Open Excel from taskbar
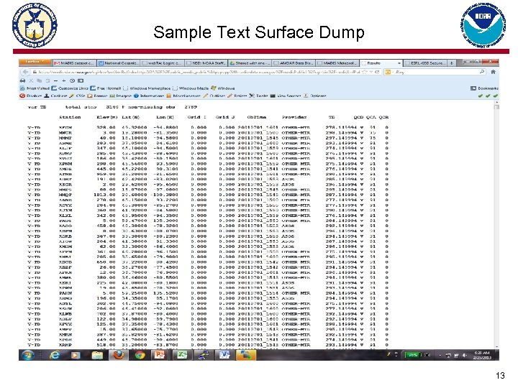Viewport: 518px width, 388px height. tap(182, 355)
